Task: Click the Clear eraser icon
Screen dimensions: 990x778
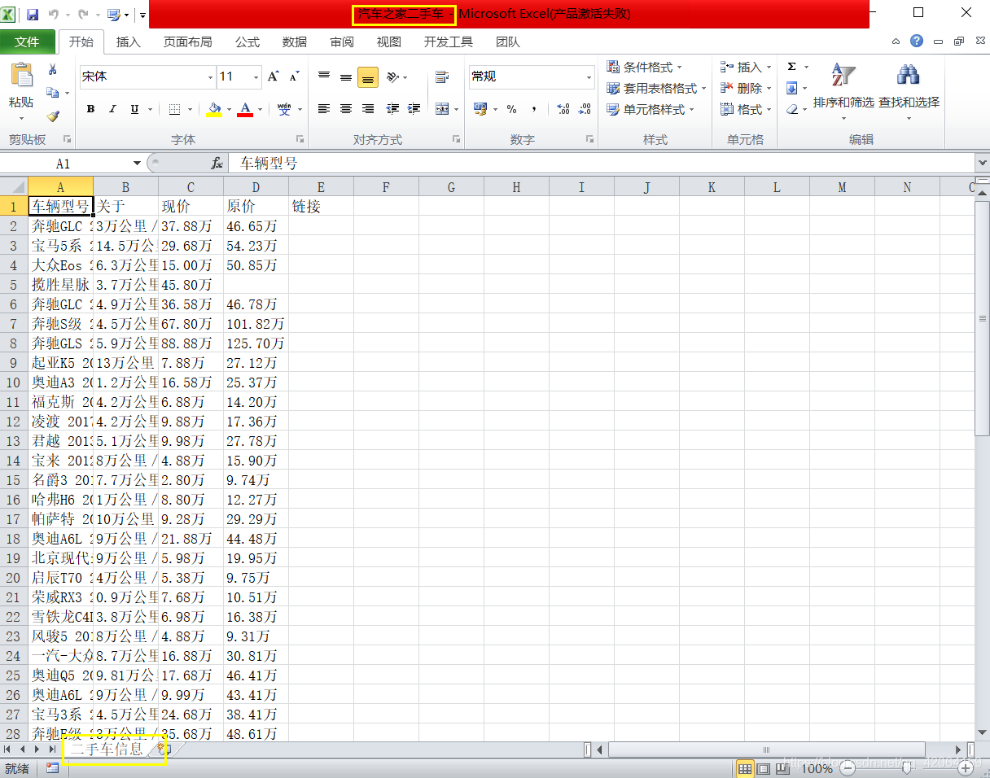Action: click(791, 109)
